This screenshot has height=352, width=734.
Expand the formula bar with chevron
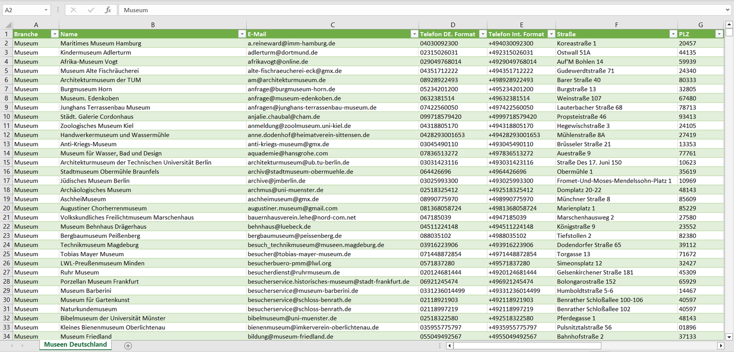pos(728,10)
